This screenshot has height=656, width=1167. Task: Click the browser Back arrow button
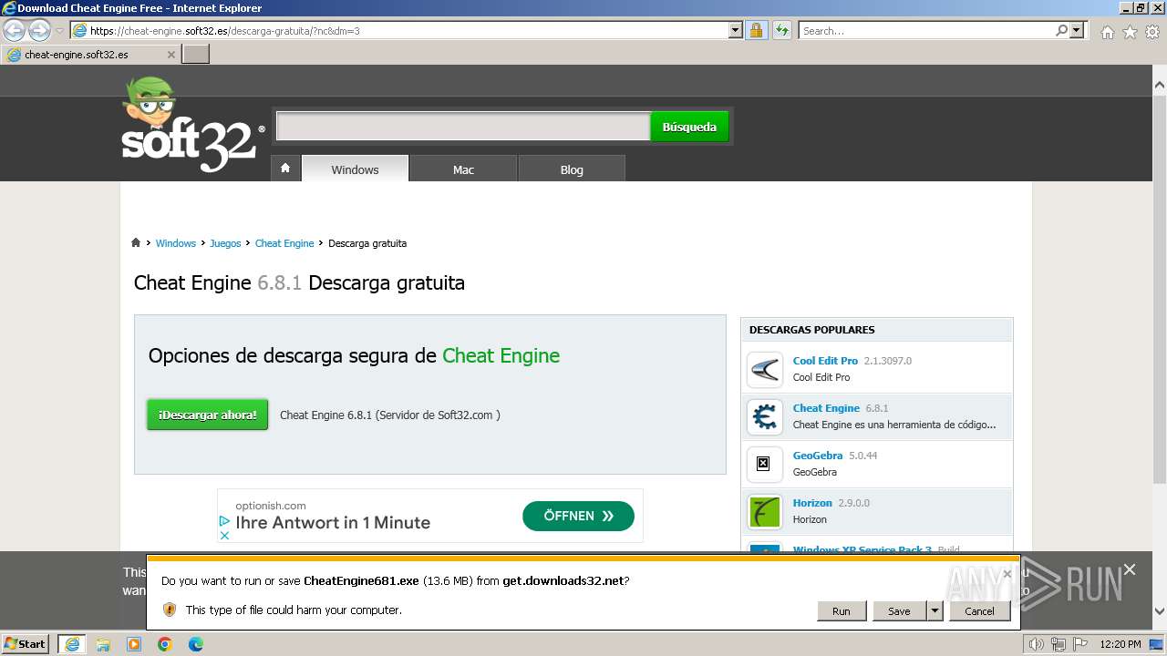tap(14, 30)
